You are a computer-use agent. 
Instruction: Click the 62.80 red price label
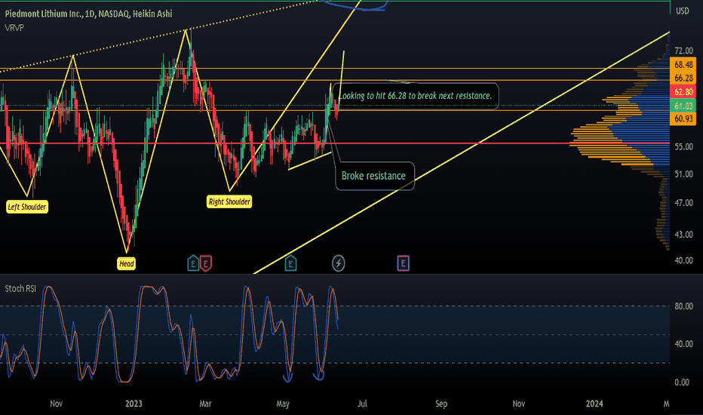pos(683,91)
